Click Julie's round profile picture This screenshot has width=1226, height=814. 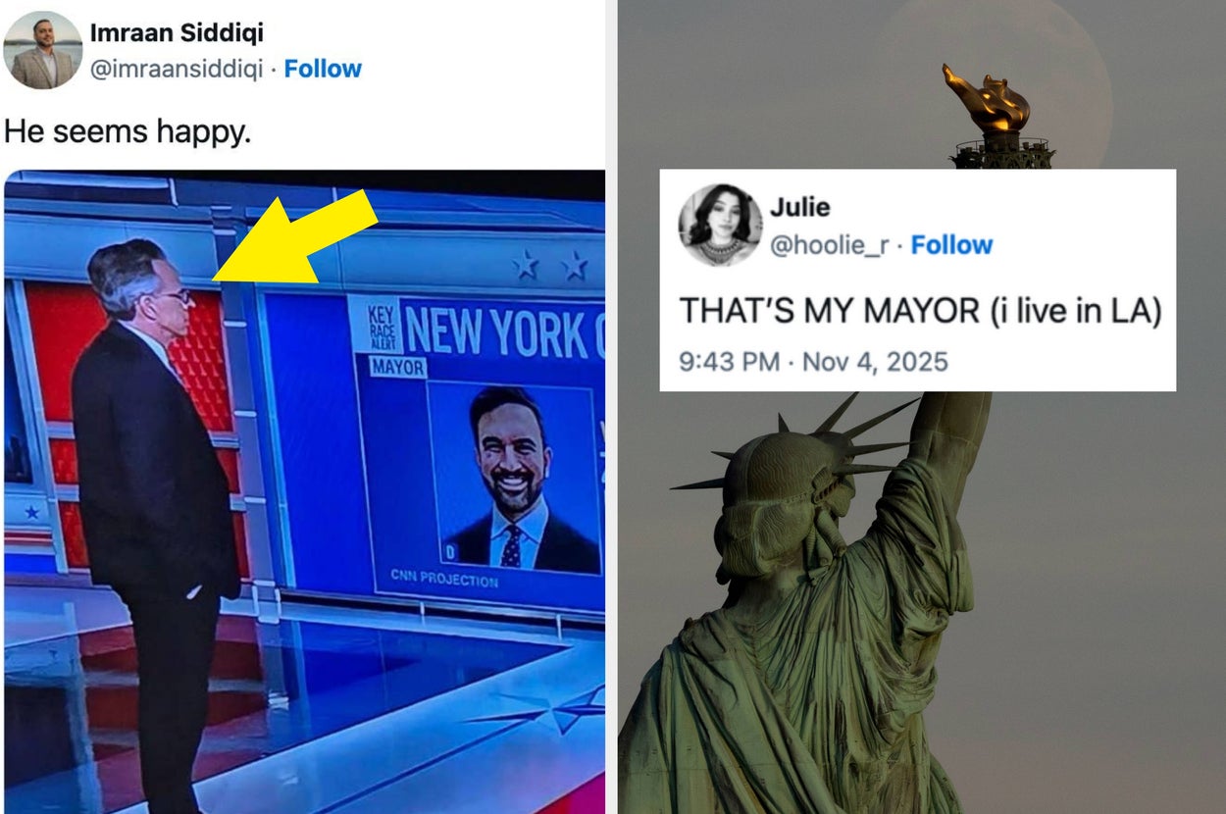click(x=720, y=226)
